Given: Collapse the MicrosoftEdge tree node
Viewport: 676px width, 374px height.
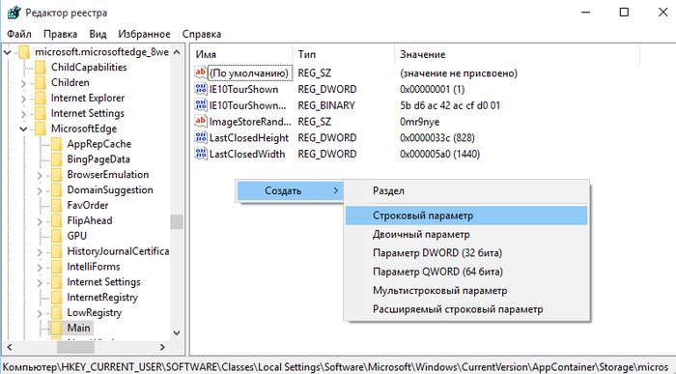Looking at the screenshot, I should coord(24,129).
